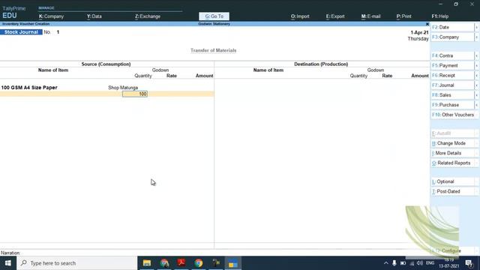Click the F2: Date button

pyautogui.click(x=452, y=27)
